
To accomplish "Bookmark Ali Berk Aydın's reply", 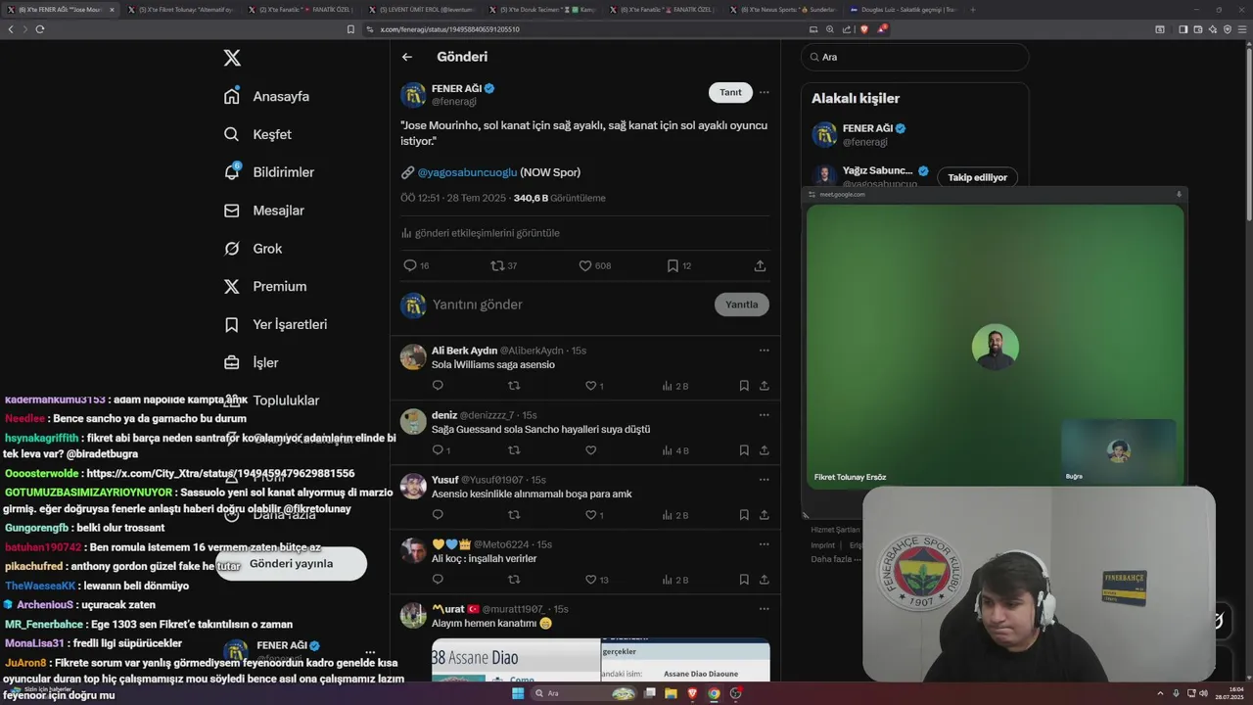I will [744, 386].
